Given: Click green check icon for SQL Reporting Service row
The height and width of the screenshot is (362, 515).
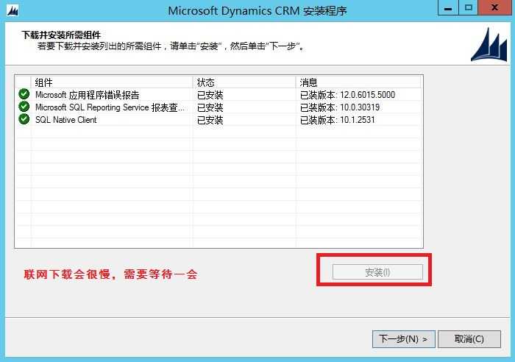Looking at the screenshot, I should [24, 107].
